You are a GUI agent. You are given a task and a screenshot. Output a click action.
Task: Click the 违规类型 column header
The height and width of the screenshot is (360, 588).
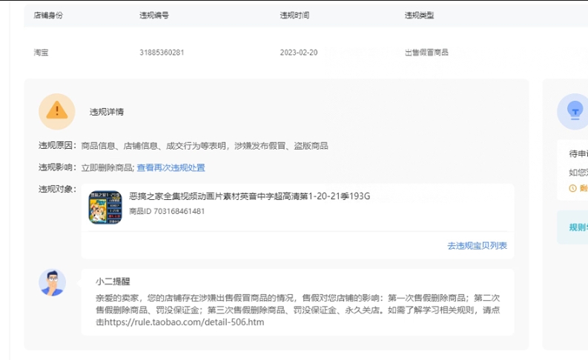tap(419, 15)
